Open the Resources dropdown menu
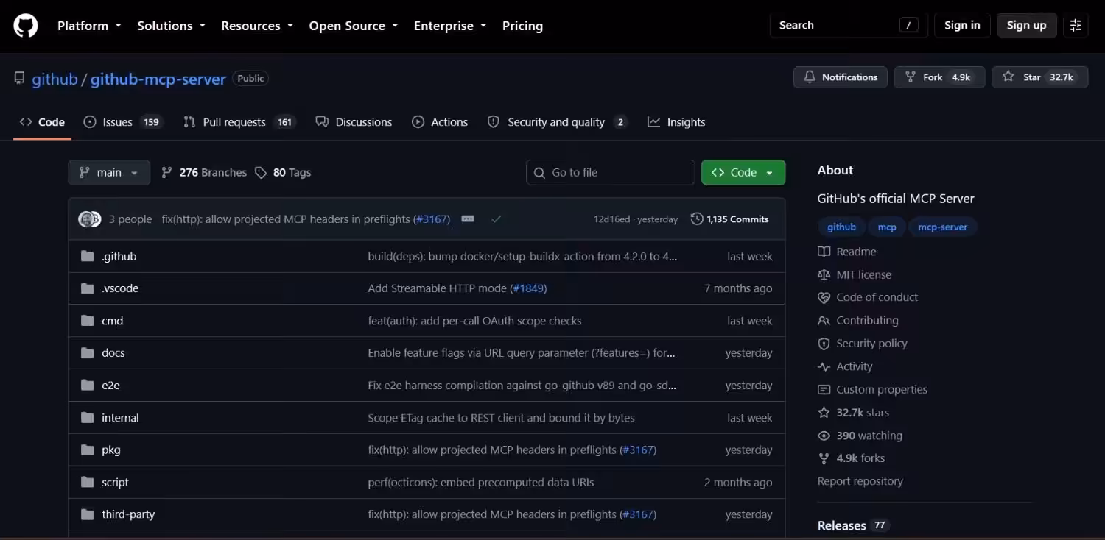Viewport: 1105px width, 540px height. (x=257, y=26)
